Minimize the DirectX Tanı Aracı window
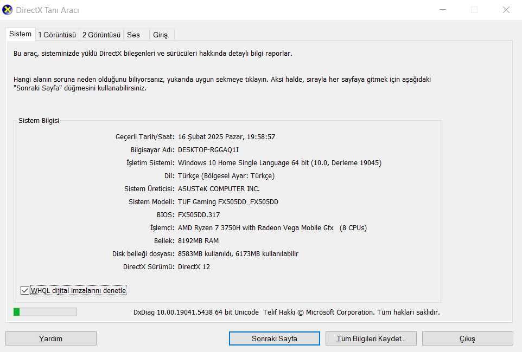The image size is (522, 352). pos(443,10)
